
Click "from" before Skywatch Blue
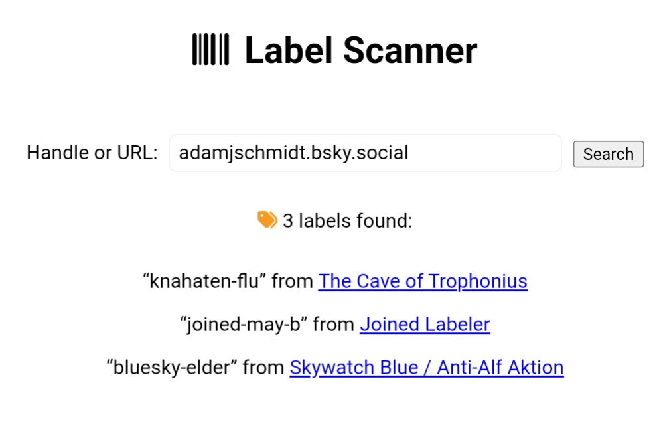[x=263, y=368]
